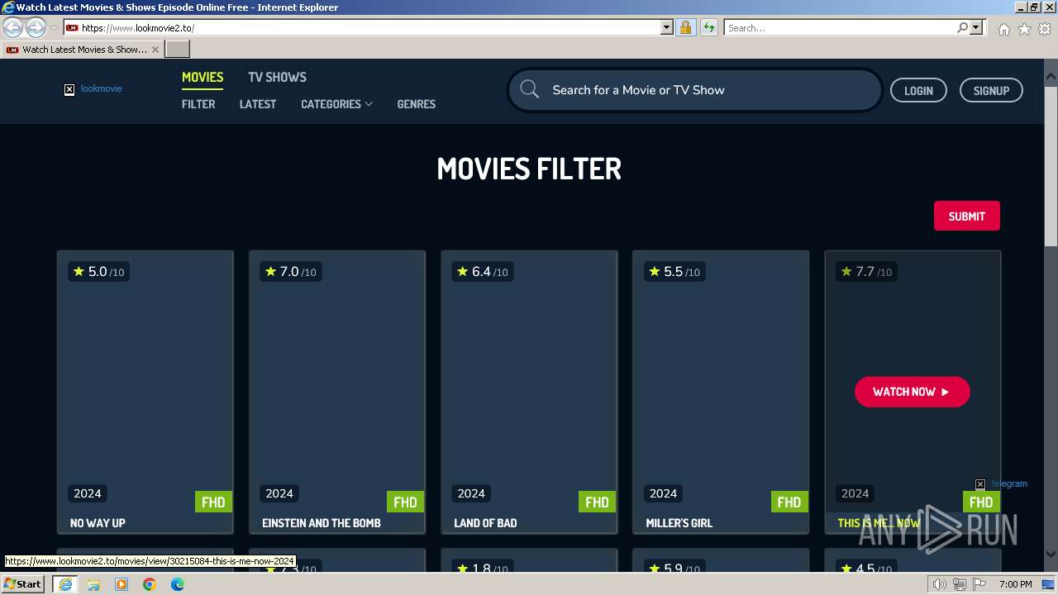Click the lookmovie logo image
The height and width of the screenshot is (595, 1058).
(69, 89)
